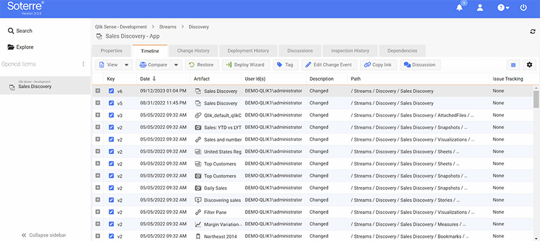Select the 08/31/2022 11:45 PM date cell
Screen dimensions: 540x241
click(x=163, y=103)
